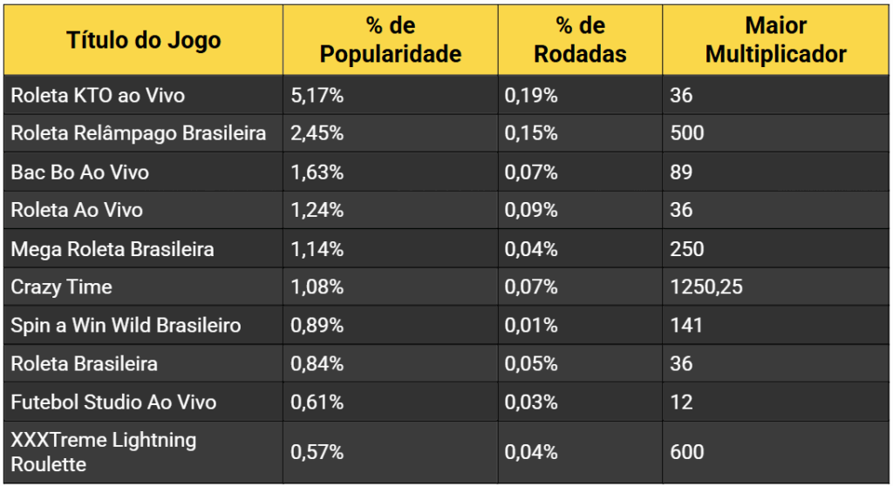Click the 'Mega Roleta Brasileira' cell
Viewport: 893px width, 486px height.
click(x=112, y=249)
